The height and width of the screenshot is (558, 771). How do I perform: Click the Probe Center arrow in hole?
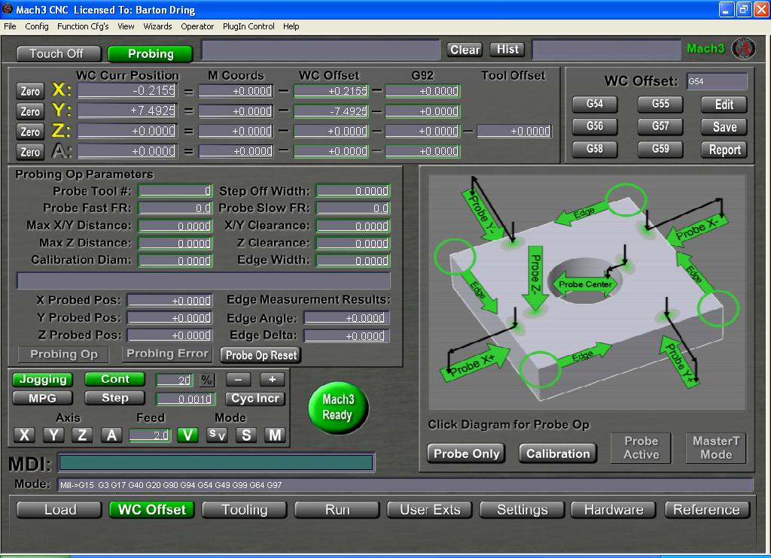(x=586, y=284)
